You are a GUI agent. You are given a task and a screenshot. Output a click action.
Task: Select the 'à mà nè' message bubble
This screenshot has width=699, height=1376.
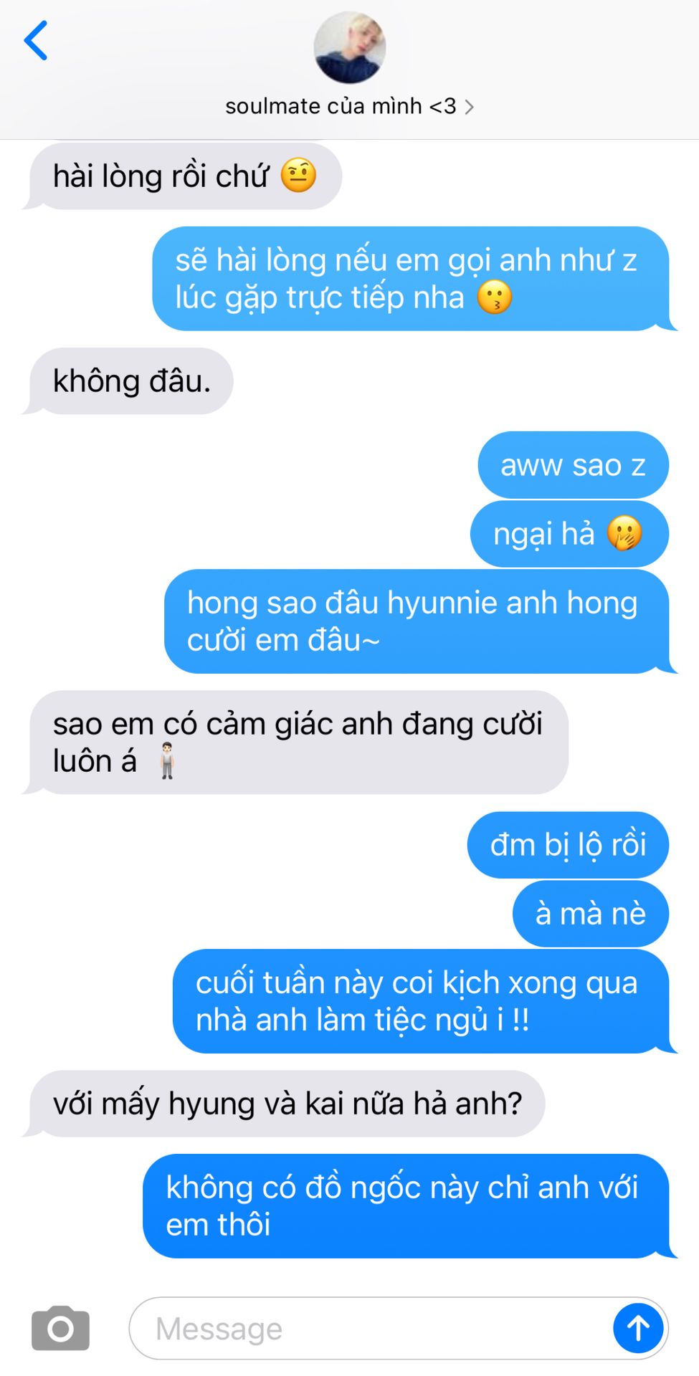[591, 914]
